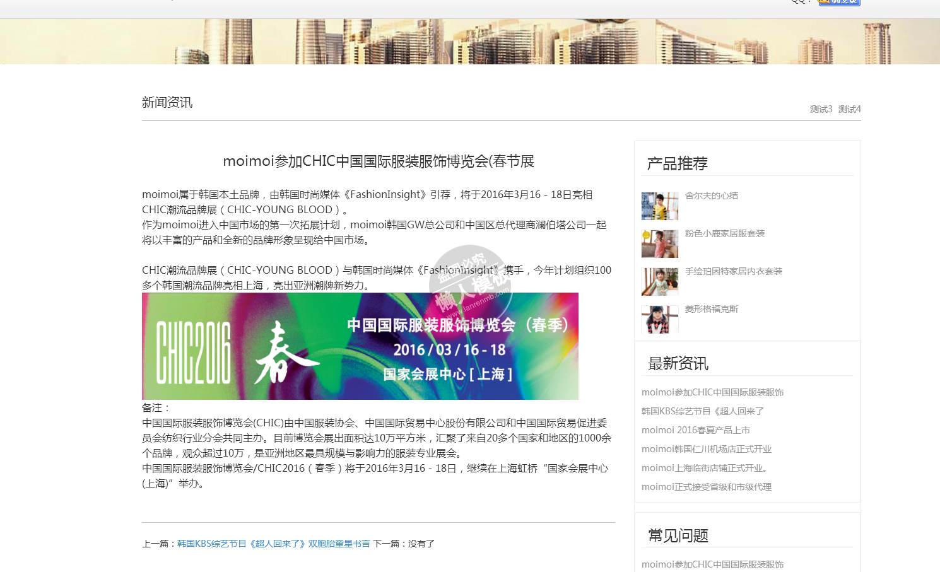Click the 舍尔夫的心结 product text link
The image size is (940, 572).
711,196
